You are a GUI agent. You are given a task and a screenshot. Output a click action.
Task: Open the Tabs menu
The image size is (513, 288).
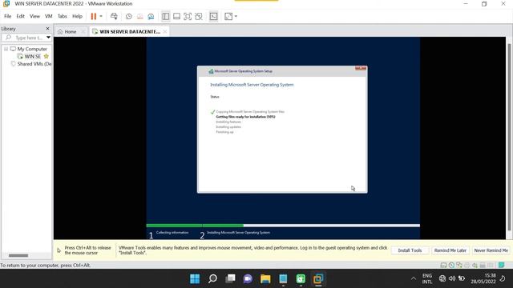click(63, 16)
